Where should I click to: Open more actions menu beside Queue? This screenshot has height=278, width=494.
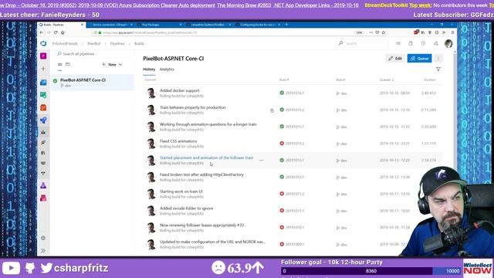(x=438, y=59)
